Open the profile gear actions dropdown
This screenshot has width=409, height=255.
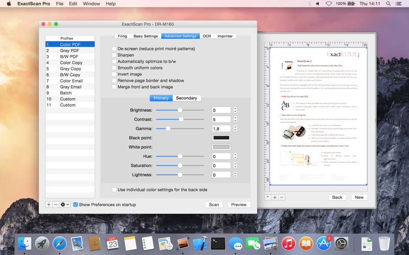pyautogui.click(x=65, y=205)
